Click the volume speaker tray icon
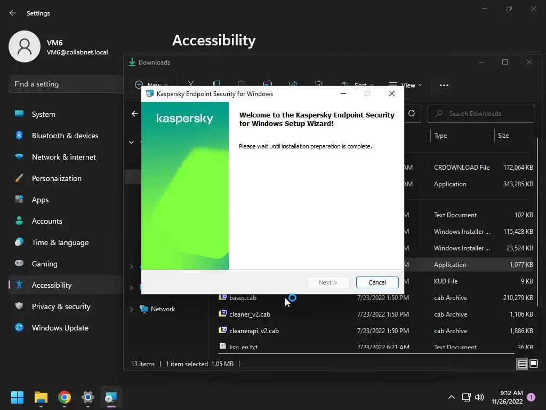Screen dimensions: 546x410 coord(479,397)
